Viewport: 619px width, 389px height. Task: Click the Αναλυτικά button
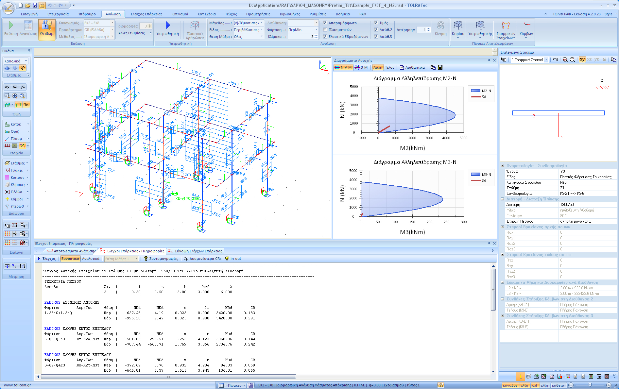(x=91, y=259)
